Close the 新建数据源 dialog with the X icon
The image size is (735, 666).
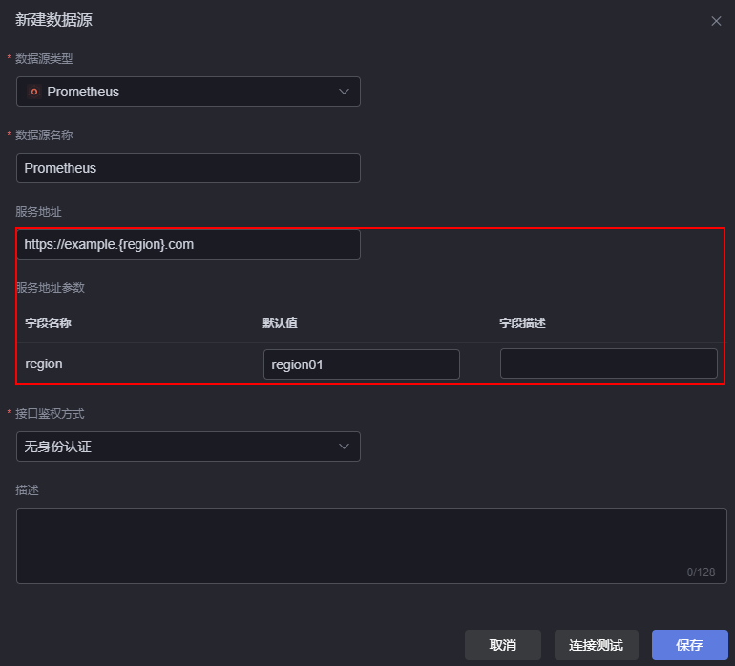716,21
